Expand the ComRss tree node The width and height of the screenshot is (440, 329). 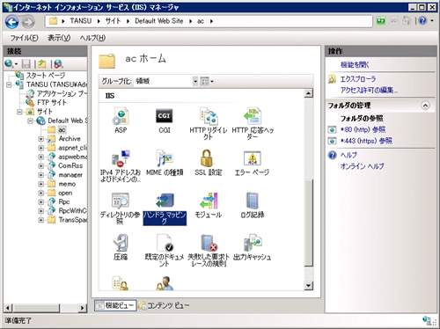click(x=41, y=166)
